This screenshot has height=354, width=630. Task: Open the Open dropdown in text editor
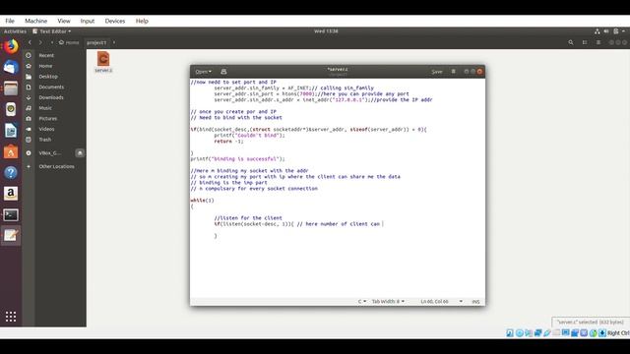(203, 72)
